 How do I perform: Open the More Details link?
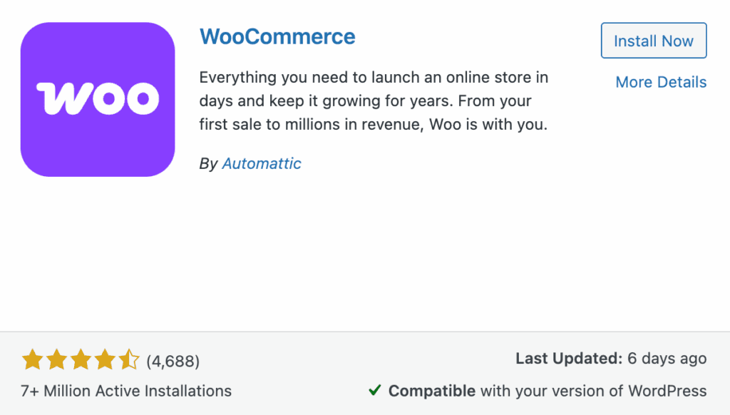click(661, 83)
